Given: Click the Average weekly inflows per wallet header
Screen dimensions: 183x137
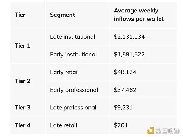Looking at the screenshot, I should click(139, 15).
